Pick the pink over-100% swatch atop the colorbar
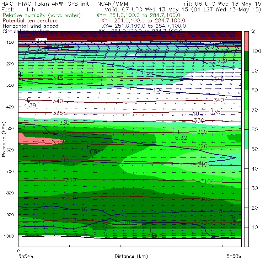The image size is (263, 263). point(246,41)
